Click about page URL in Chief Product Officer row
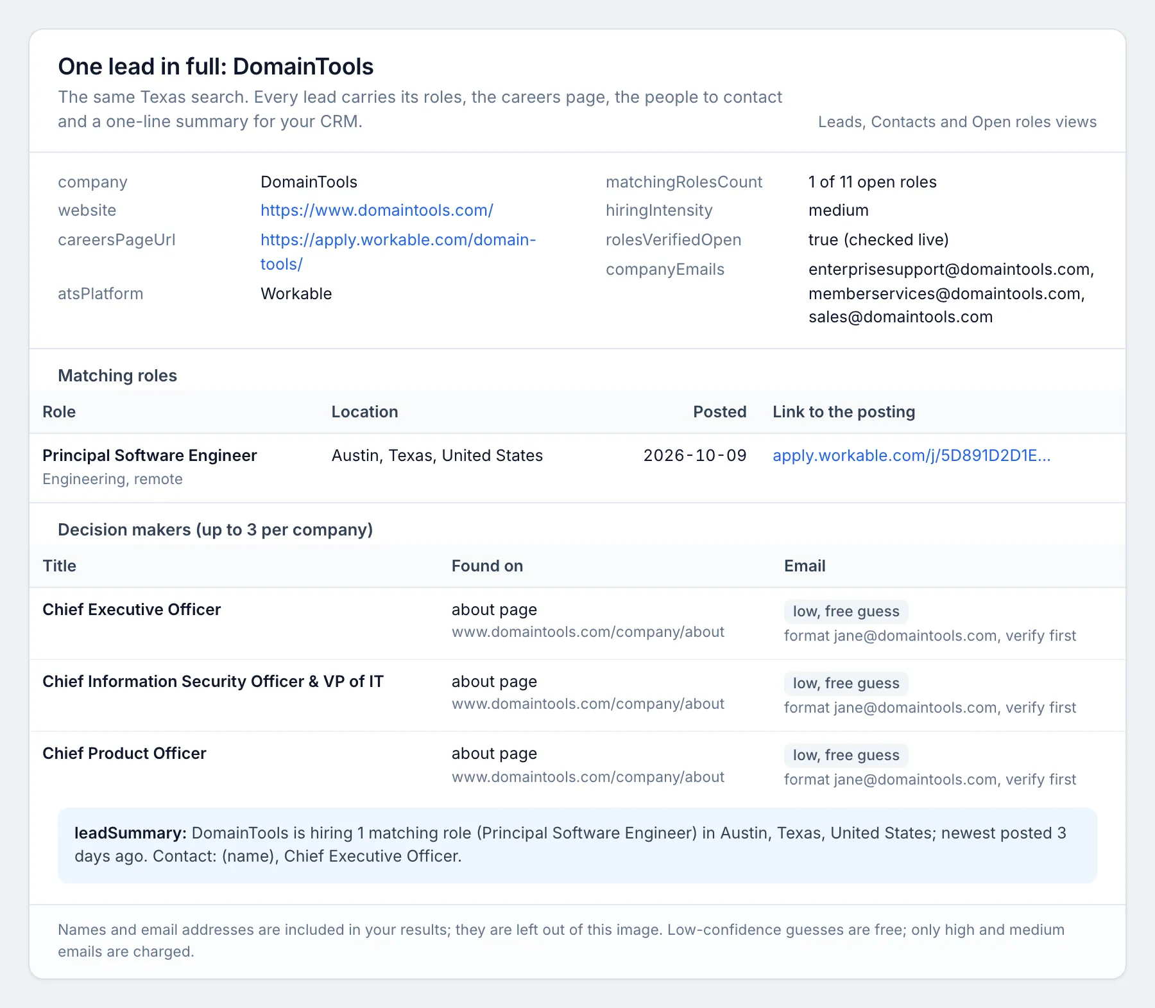The image size is (1155, 1008). point(588,778)
